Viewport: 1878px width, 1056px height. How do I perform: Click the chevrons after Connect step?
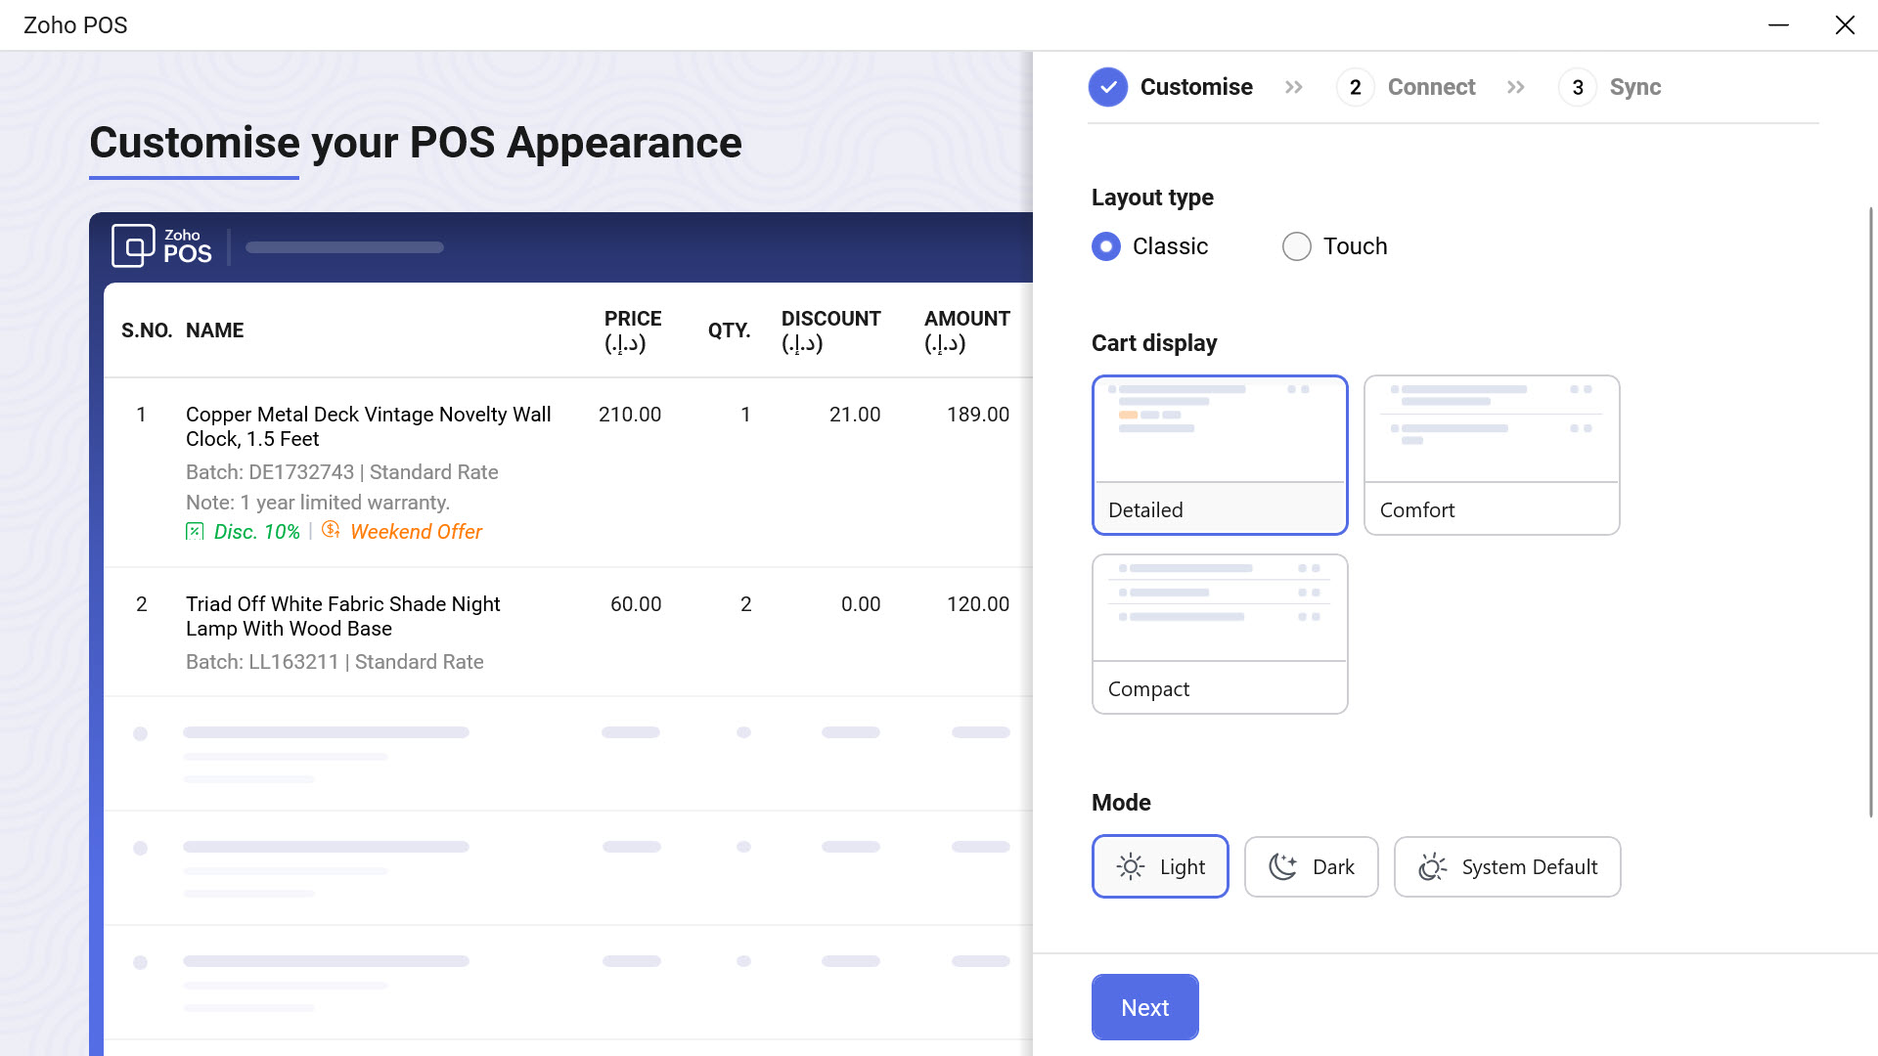(x=1515, y=87)
